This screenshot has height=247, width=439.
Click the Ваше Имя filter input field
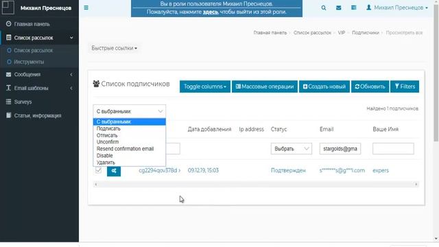[393, 149]
